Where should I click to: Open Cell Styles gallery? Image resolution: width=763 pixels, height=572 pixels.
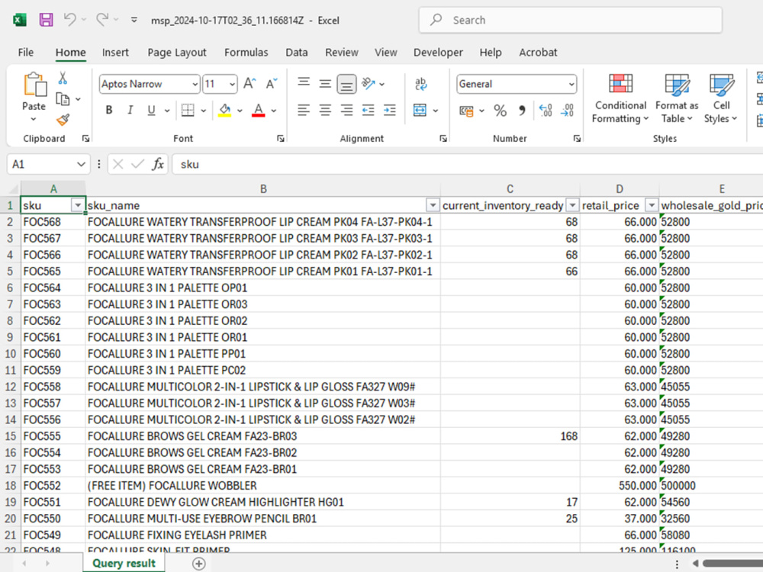(x=721, y=98)
